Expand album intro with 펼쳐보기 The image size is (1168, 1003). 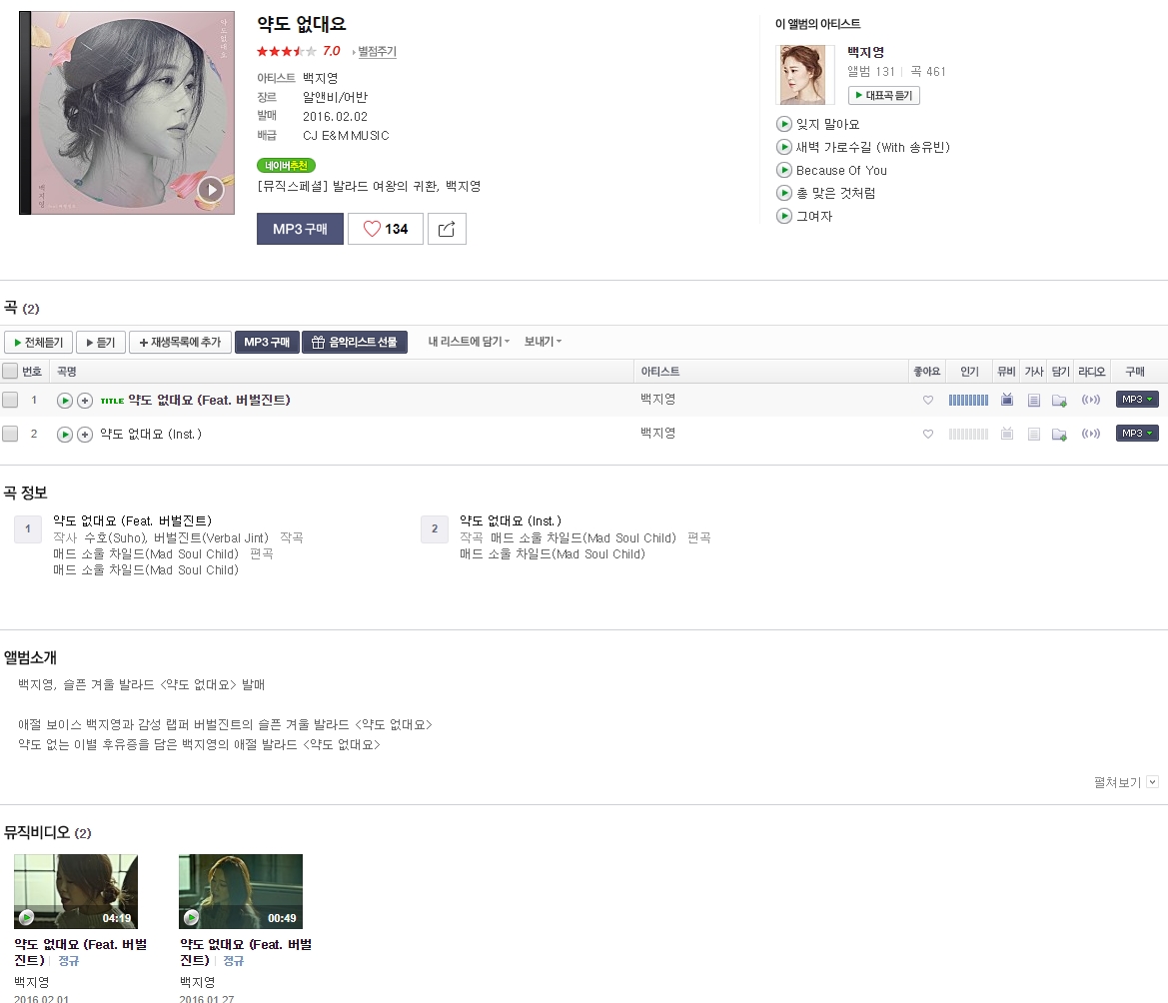click(x=1126, y=782)
